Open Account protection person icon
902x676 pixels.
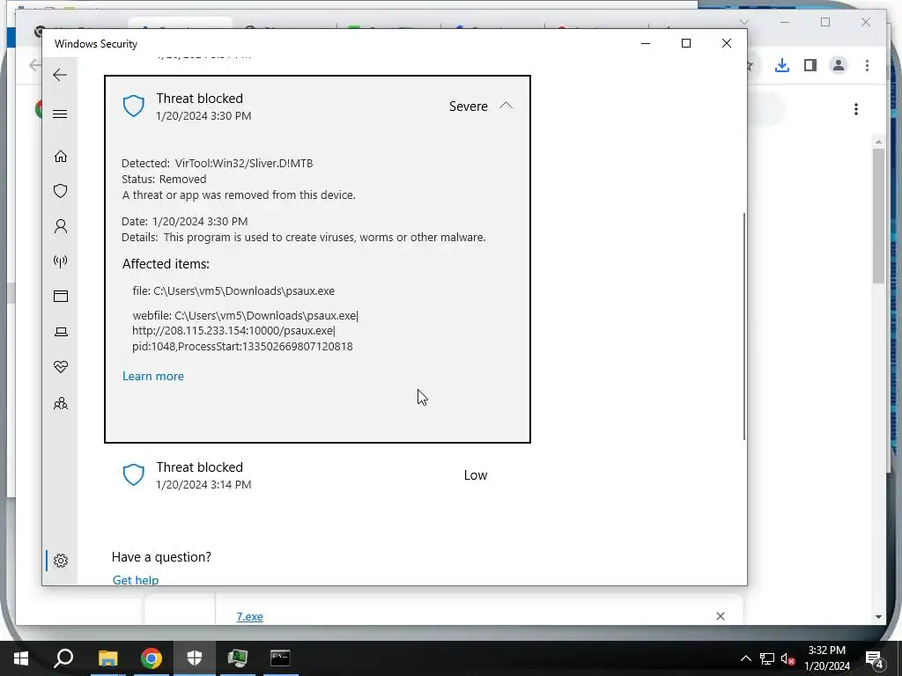[61, 226]
